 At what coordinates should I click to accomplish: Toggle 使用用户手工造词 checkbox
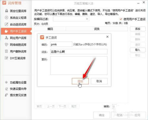click(121, 19)
